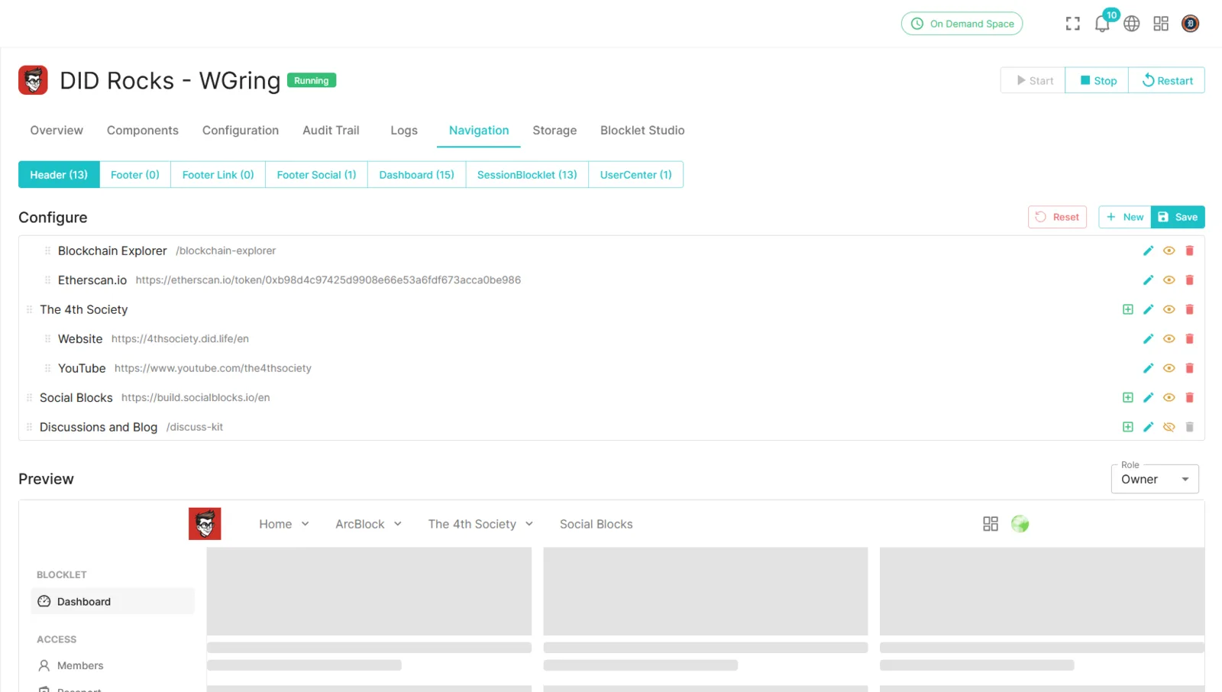Delete the Discussions and Blog item
The width and height of the screenshot is (1222, 692).
coord(1189,427)
